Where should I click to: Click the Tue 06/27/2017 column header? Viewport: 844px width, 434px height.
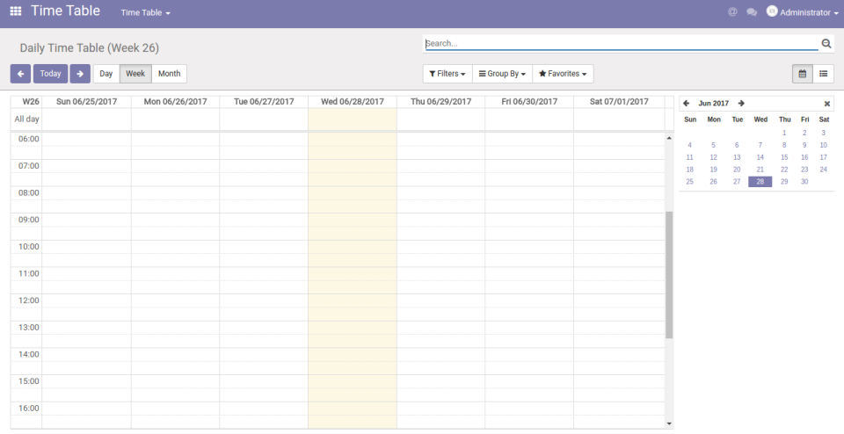[x=264, y=102]
